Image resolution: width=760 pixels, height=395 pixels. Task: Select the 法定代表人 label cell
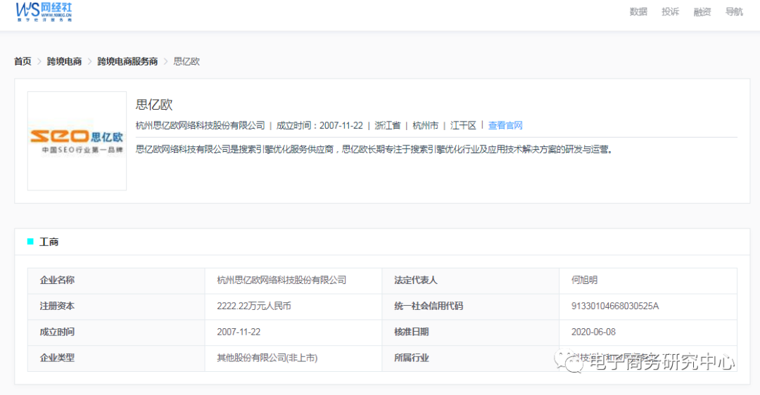tap(471, 280)
